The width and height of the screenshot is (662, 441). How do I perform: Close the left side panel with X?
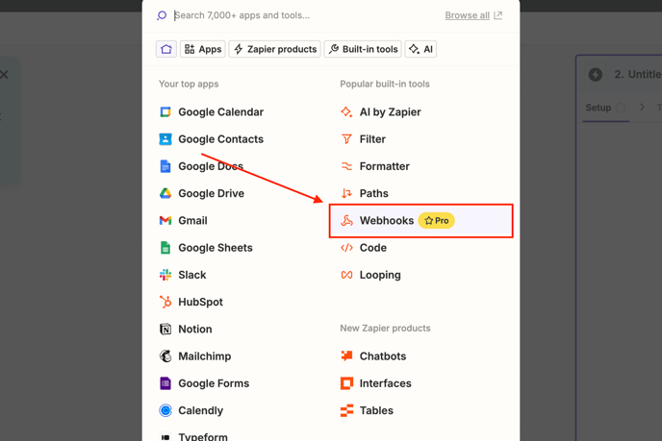[4, 75]
